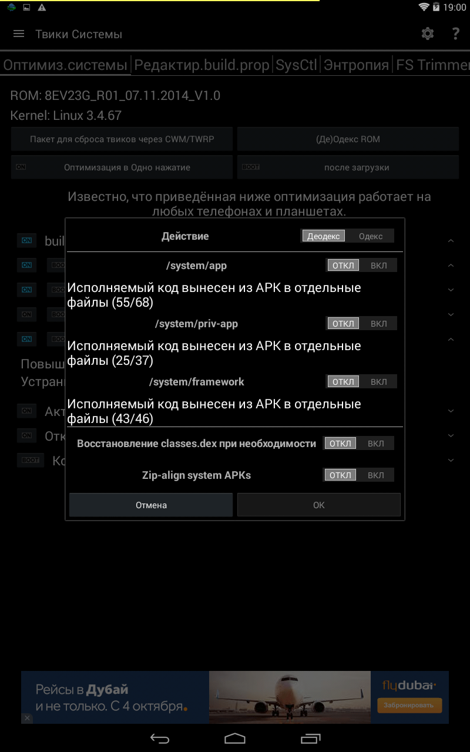
Task: Open the SysCtl tab
Action: tap(296, 65)
